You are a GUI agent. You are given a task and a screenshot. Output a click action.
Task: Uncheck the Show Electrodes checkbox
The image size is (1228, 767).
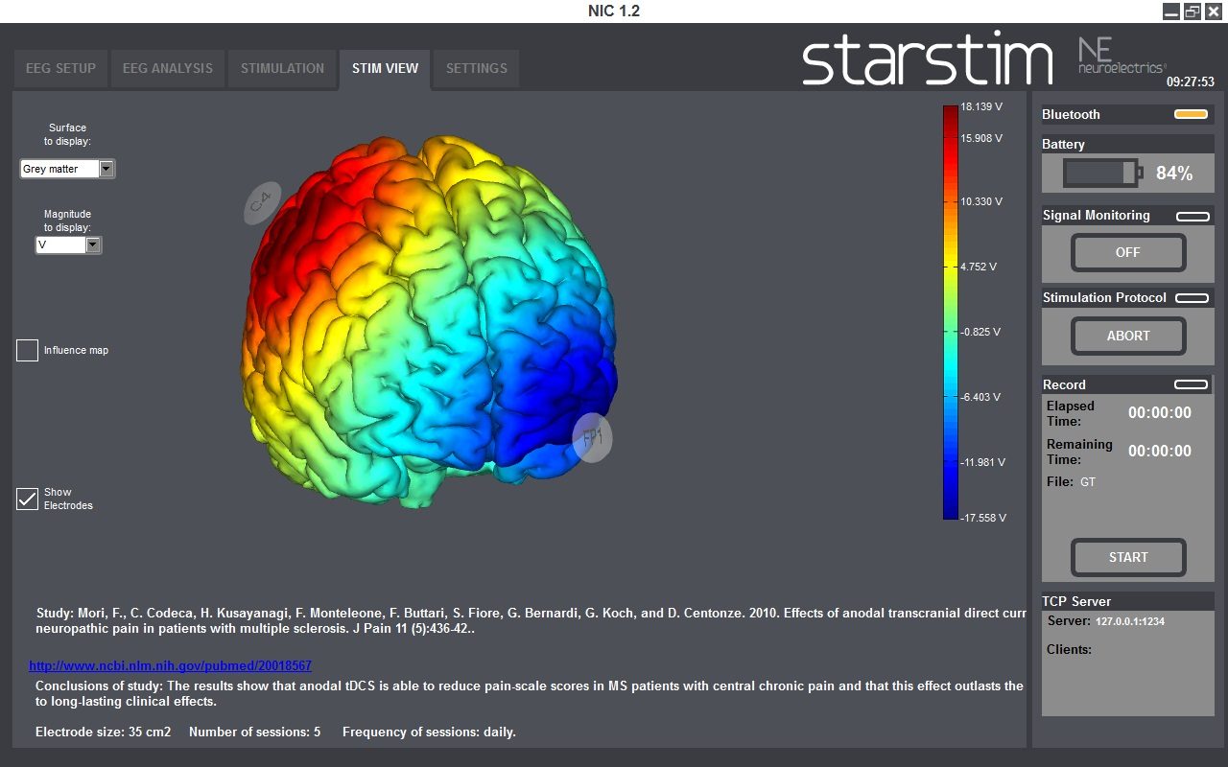click(x=27, y=499)
